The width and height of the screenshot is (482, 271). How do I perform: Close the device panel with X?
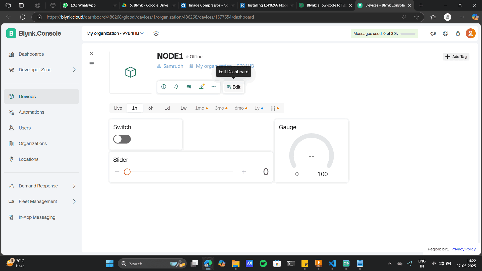[x=92, y=53]
